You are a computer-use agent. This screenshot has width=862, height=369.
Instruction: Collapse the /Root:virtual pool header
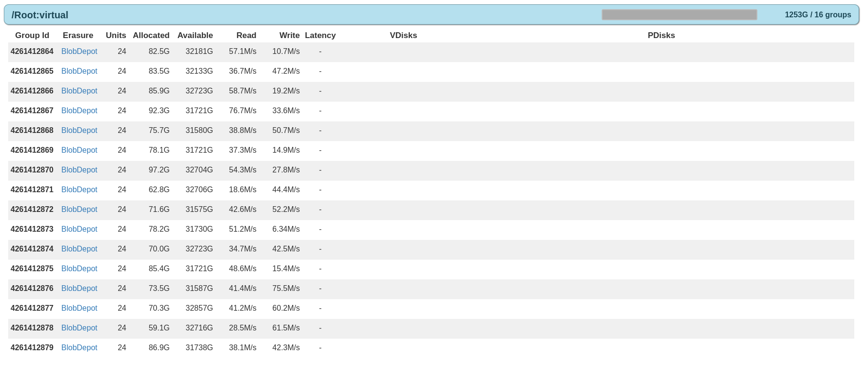[40, 15]
